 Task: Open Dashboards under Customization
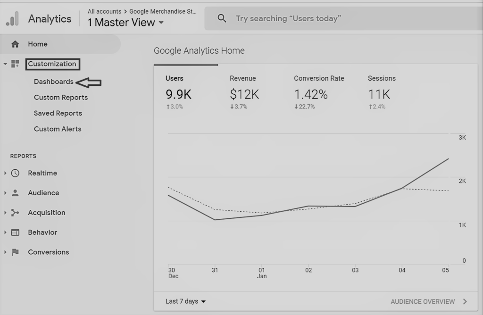pyautogui.click(x=54, y=82)
